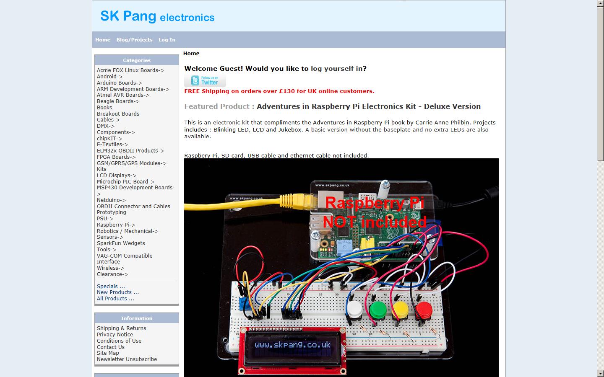Open the Contact Us page
The height and width of the screenshot is (377, 604).
110,347
